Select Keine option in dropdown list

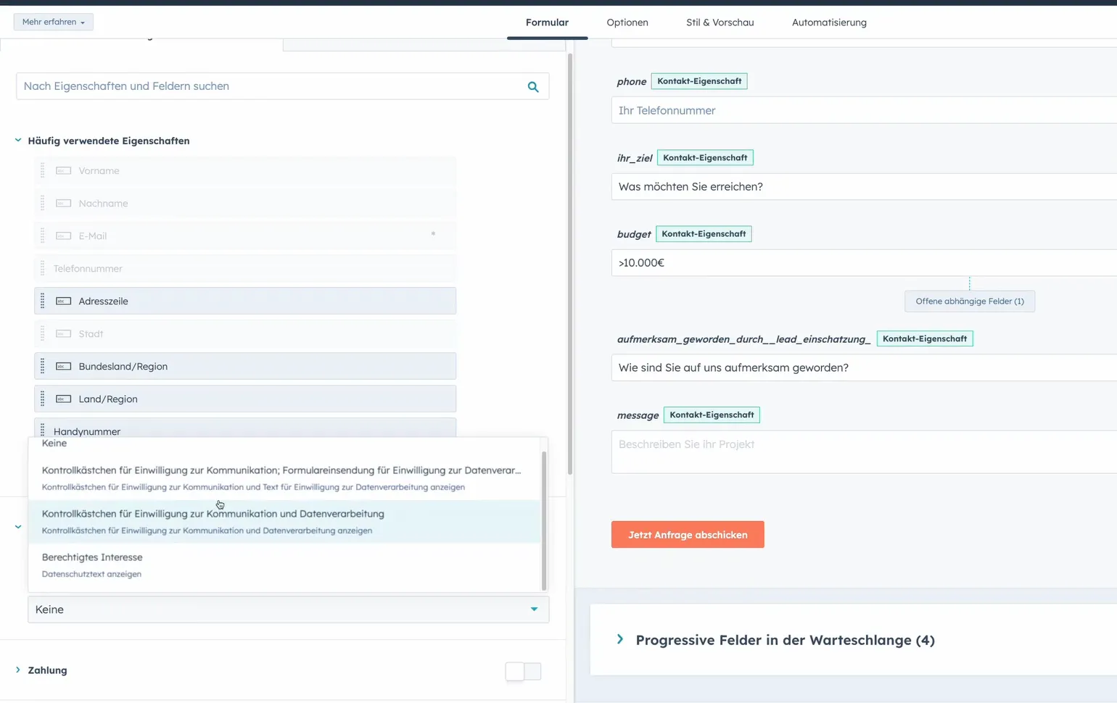tap(284, 444)
